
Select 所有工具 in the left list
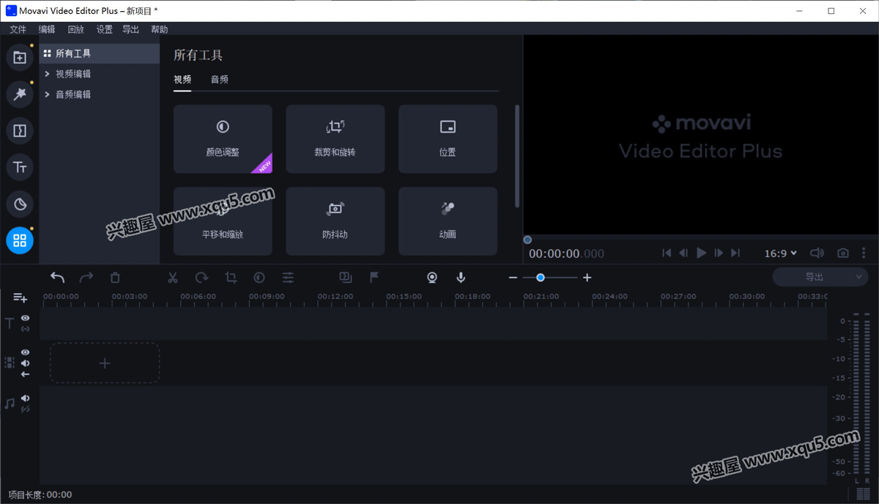point(100,53)
